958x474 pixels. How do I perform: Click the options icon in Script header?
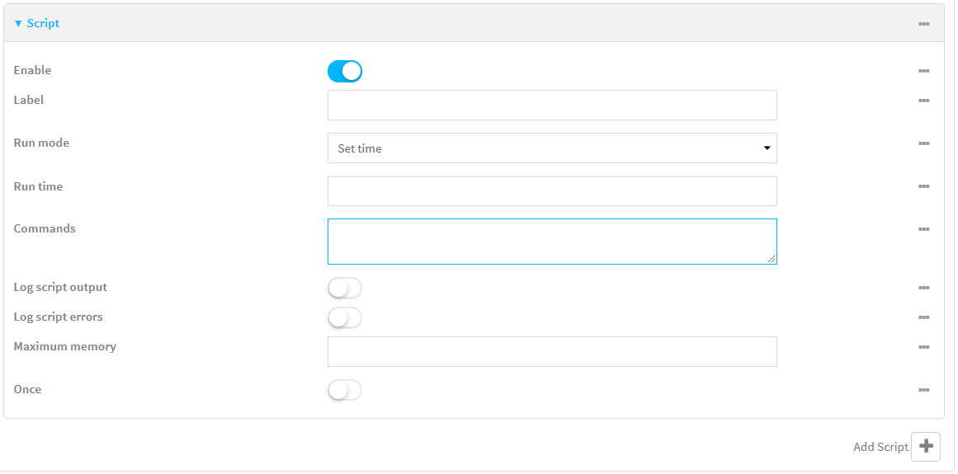pos(923,24)
